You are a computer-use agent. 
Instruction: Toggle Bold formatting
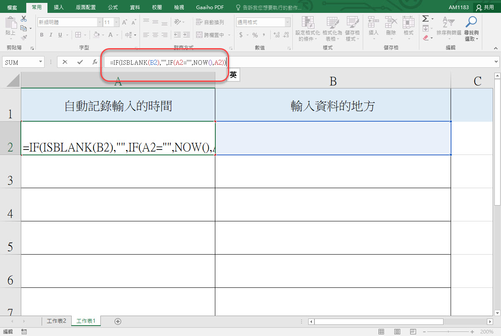42,35
